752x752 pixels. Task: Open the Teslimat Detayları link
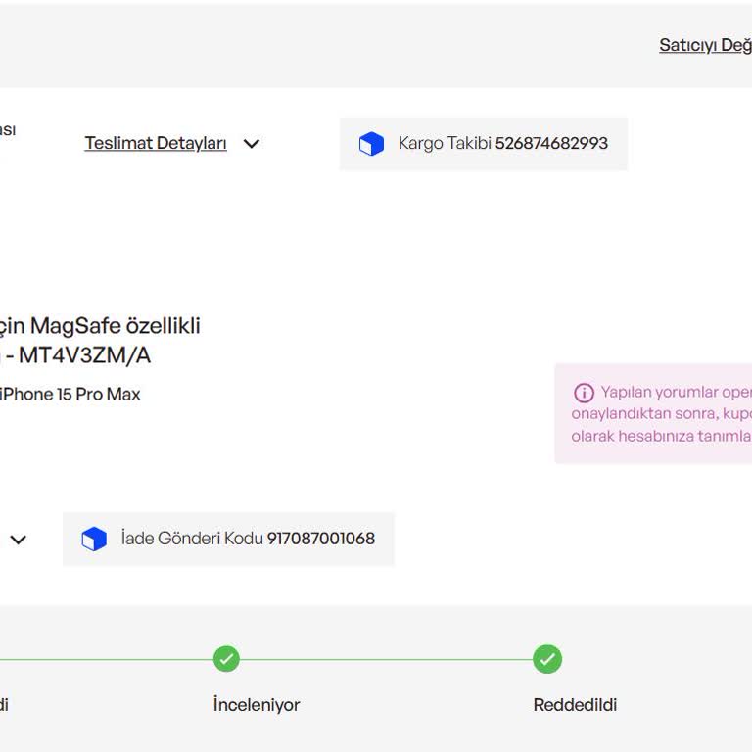156,143
